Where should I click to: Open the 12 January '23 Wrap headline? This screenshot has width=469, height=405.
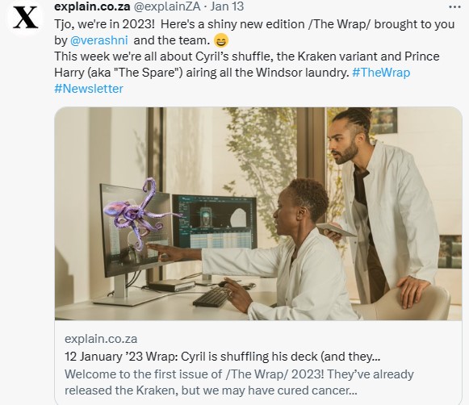pyautogui.click(x=223, y=357)
